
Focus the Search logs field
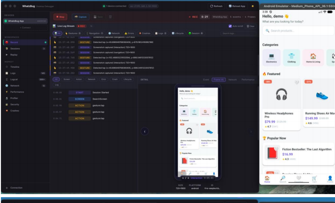point(238,33)
